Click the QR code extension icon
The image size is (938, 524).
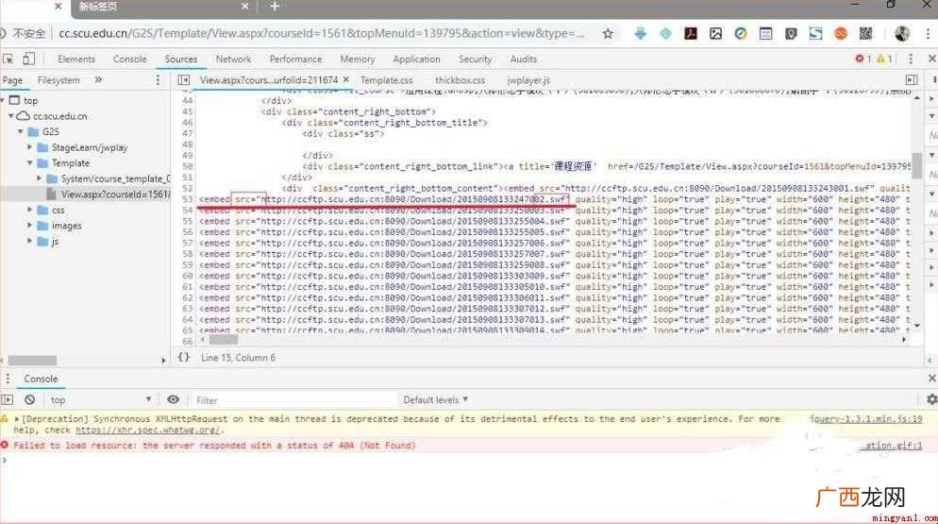tap(865, 34)
